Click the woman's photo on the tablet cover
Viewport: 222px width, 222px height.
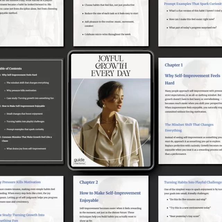pyautogui.click(x=110, y=121)
